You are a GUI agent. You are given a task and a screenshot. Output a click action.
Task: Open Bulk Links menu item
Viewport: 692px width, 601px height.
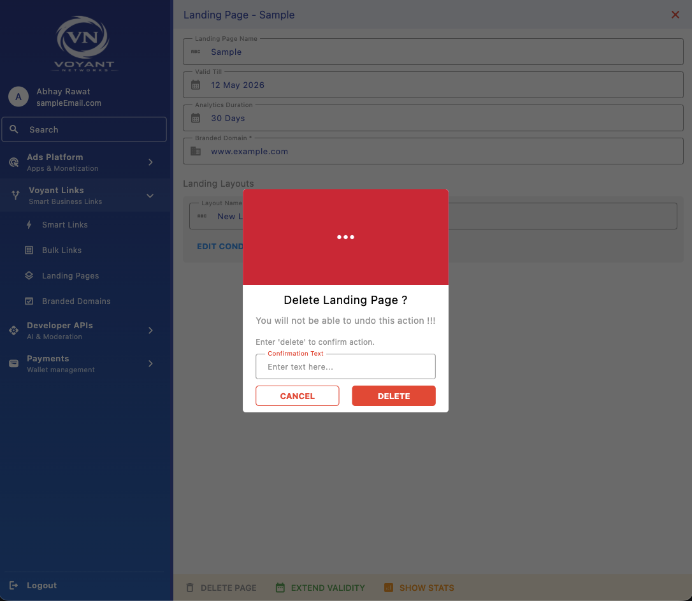(x=61, y=250)
